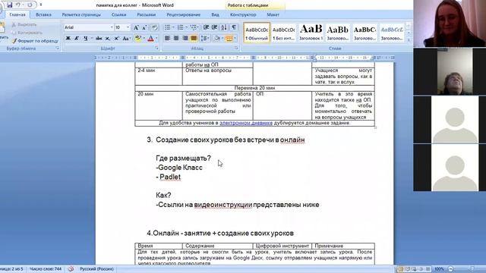Open the Конструктор table tools tab

point(243,14)
